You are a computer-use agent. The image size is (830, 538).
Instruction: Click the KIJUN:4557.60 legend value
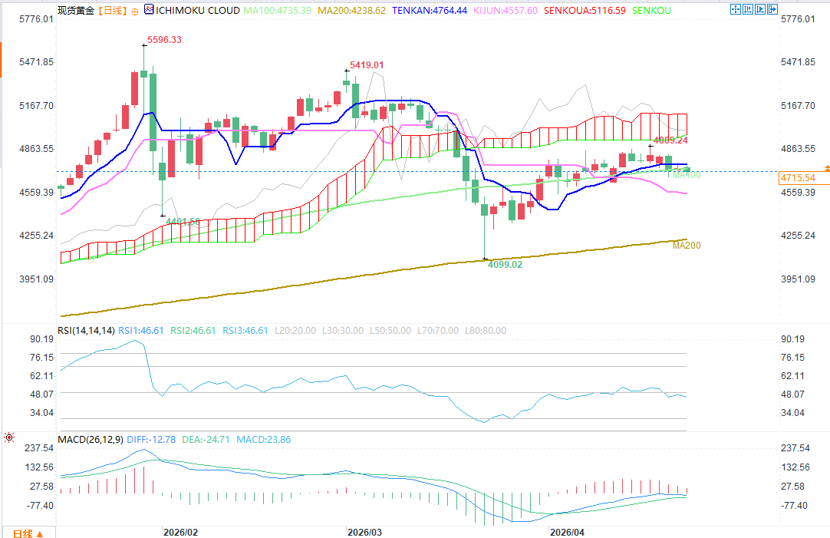click(505, 11)
